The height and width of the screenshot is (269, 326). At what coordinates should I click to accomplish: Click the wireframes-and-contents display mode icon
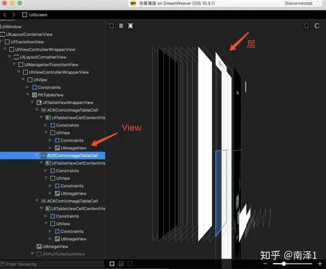tap(130, 26)
